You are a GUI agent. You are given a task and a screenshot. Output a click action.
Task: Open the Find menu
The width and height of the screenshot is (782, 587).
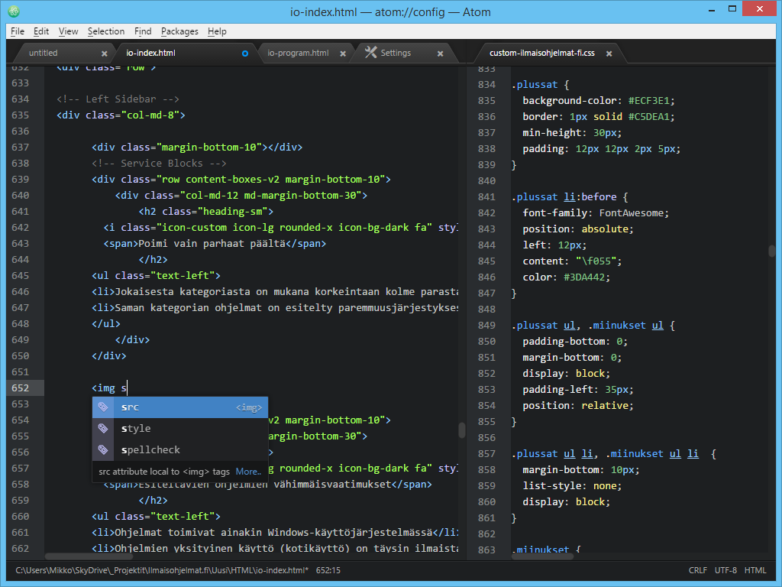pos(143,31)
